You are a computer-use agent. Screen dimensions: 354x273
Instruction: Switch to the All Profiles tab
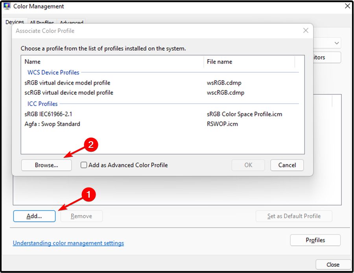(x=41, y=23)
